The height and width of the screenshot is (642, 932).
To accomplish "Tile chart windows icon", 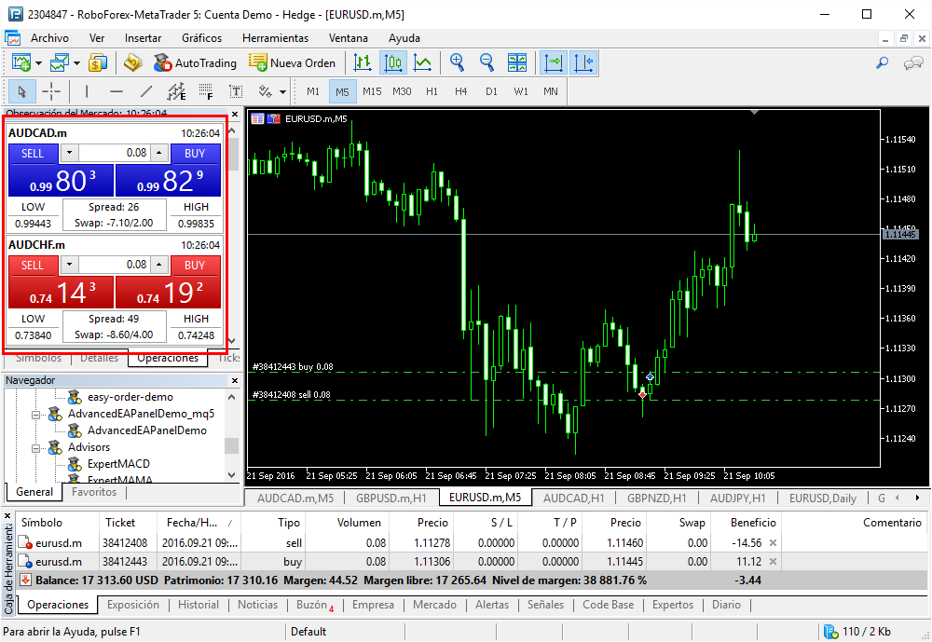I will pos(517,62).
